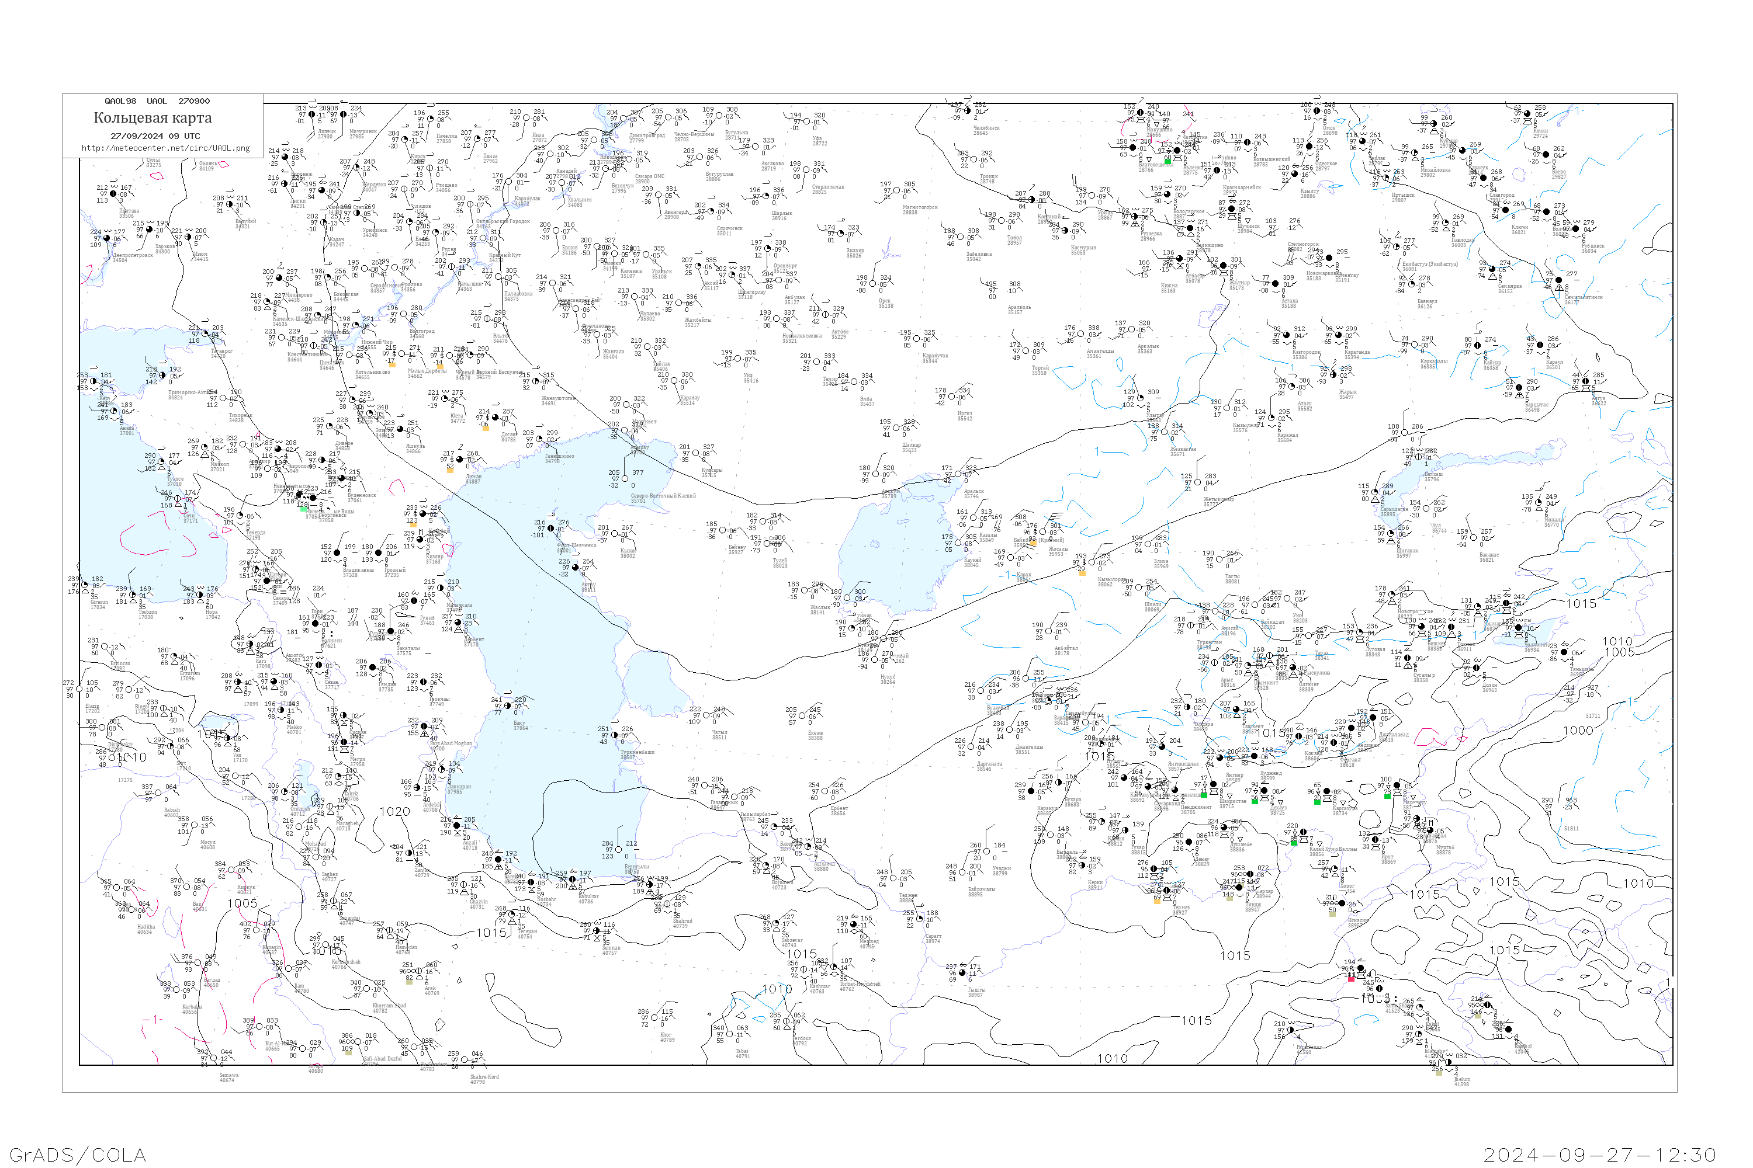Image resolution: width=1753 pixels, height=1168 pixels.
Task: Click the Кольцевая карта map title
Action: (153, 118)
